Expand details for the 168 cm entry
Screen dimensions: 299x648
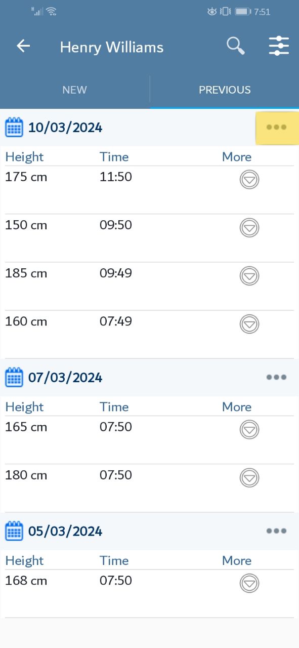click(249, 583)
